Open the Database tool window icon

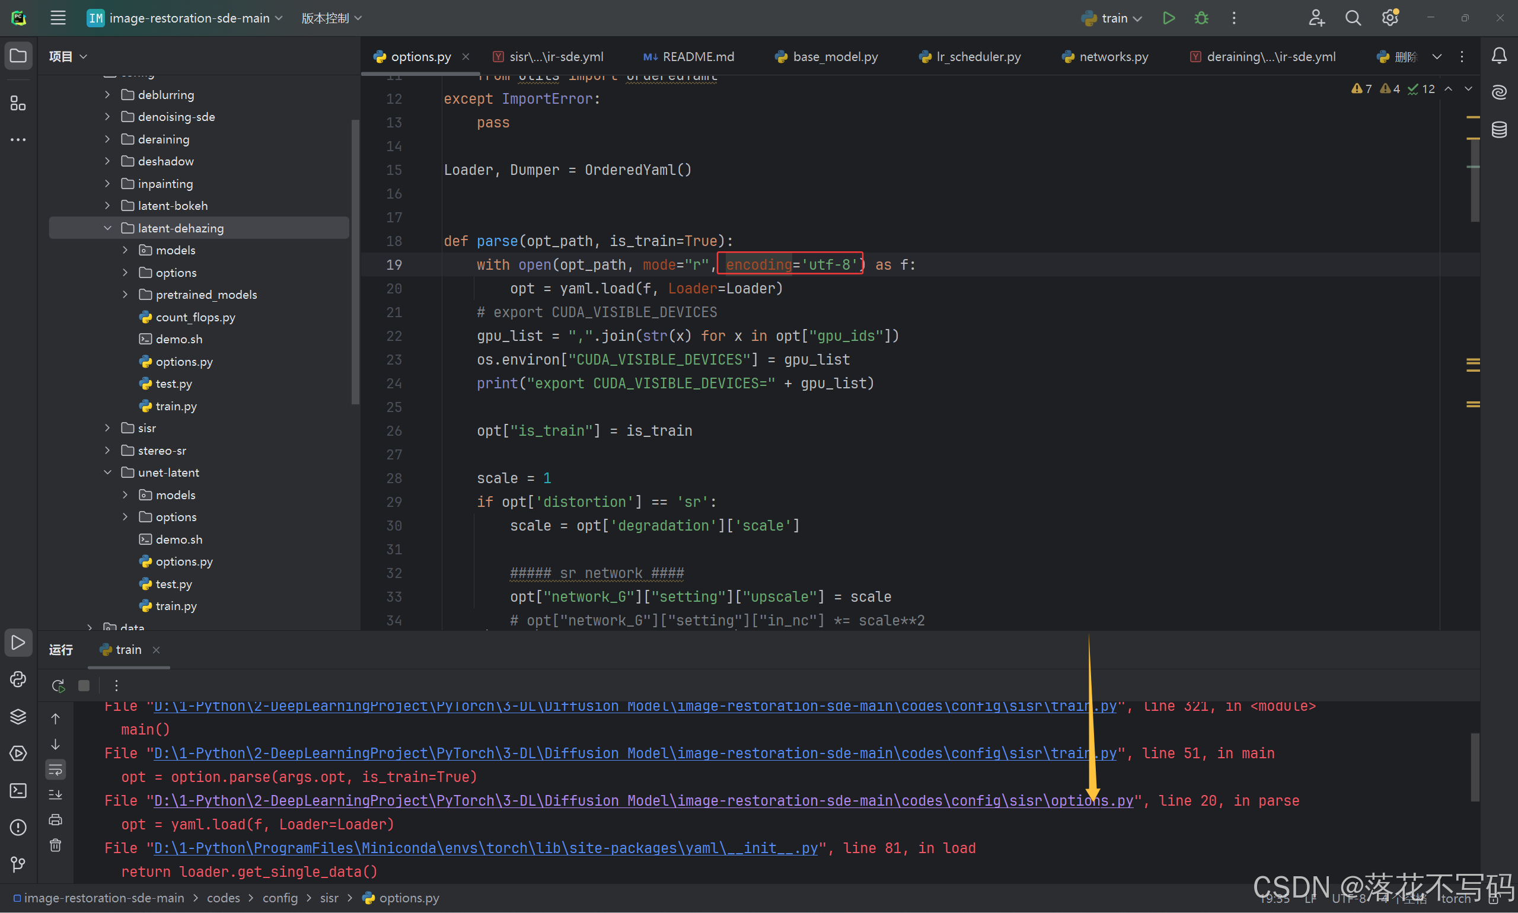pyautogui.click(x=1499, y=129)
